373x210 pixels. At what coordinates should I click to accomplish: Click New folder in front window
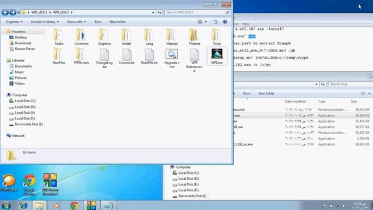coord(118,22)
